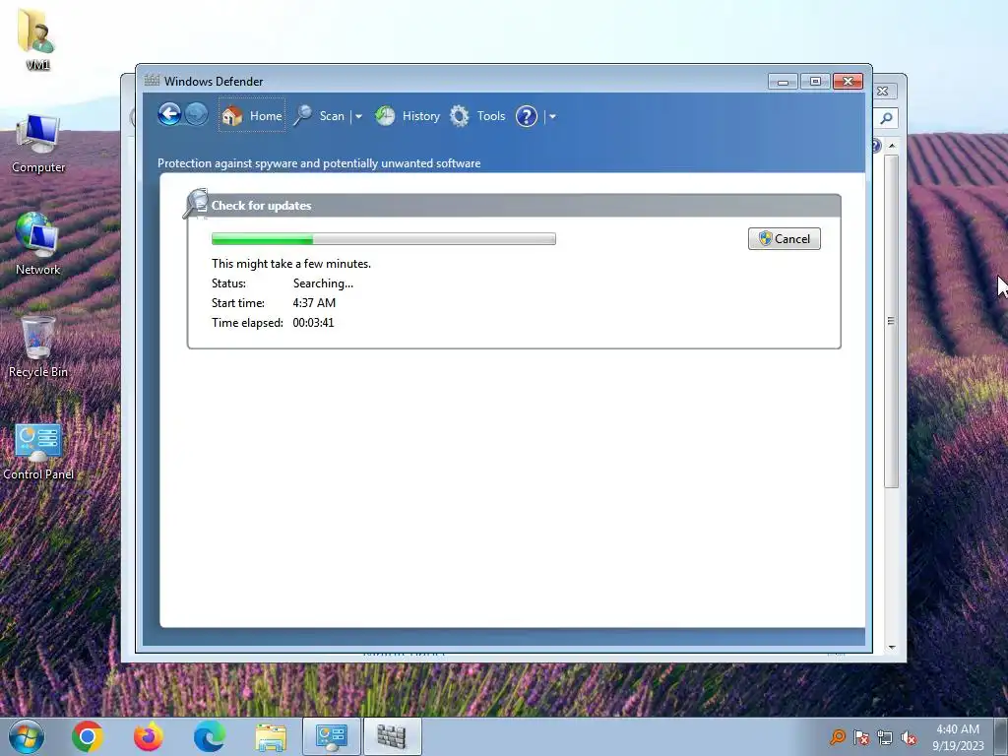Switch to Windows Defender taskbar button
This screenshot has height=756, width=1008.
pyautogui.click(x=392, y=736)
